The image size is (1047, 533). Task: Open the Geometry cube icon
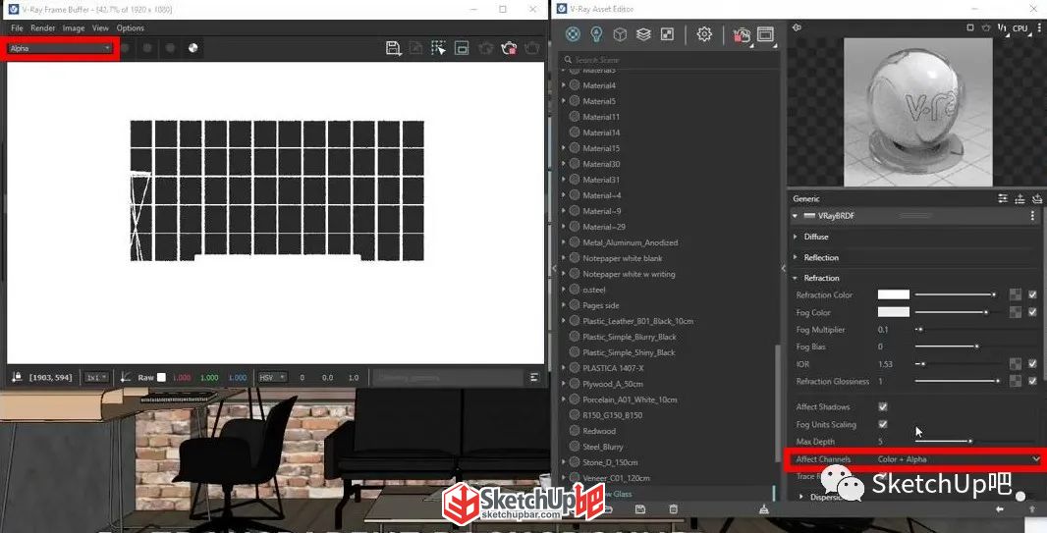click(620, 34)
